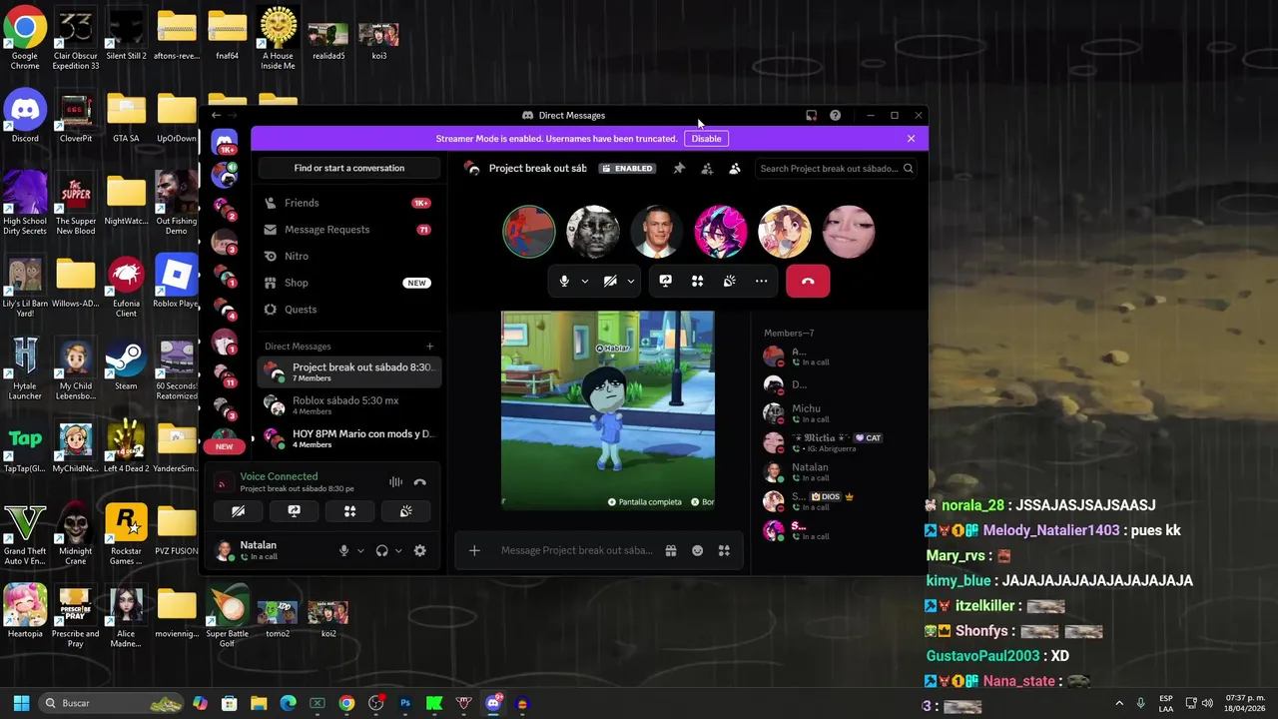The height and width of the screenshot is (719, 1278).
Task: Open the Nitro page
Action: click(348, 257)
